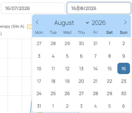Pick August 31 on the last row
The image size is (132, 113).
(39, 106)
